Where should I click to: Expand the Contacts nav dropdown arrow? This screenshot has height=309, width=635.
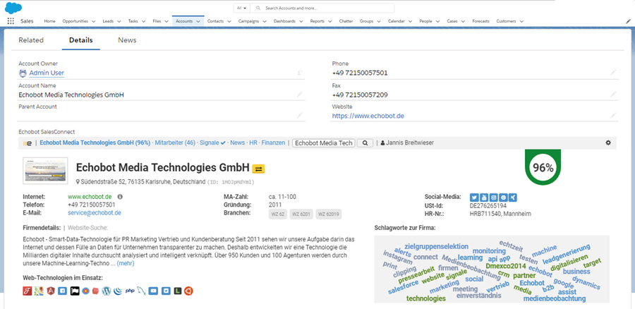(229, 21)
